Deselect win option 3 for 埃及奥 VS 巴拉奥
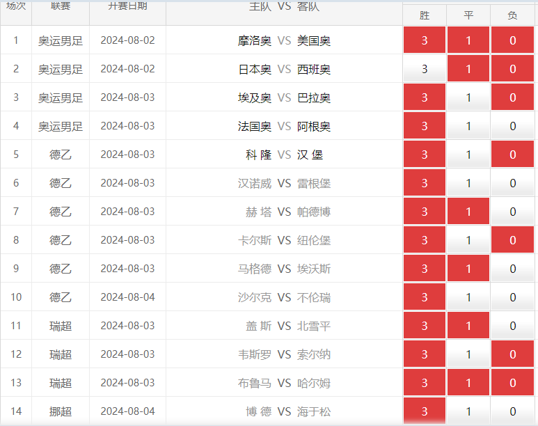This screenshot has height=426, width=538. (425, 97)
